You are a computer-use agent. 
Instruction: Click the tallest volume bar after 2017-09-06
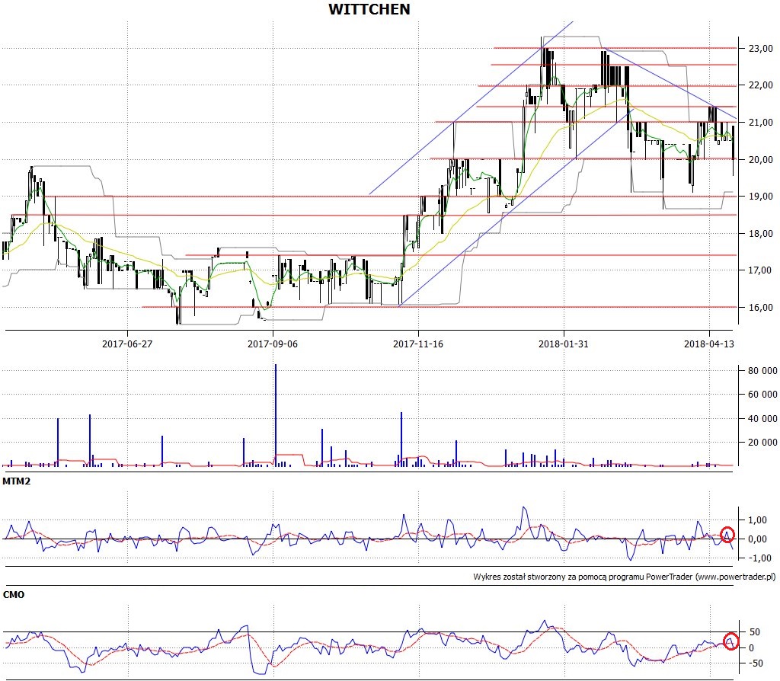coord(276,415)
